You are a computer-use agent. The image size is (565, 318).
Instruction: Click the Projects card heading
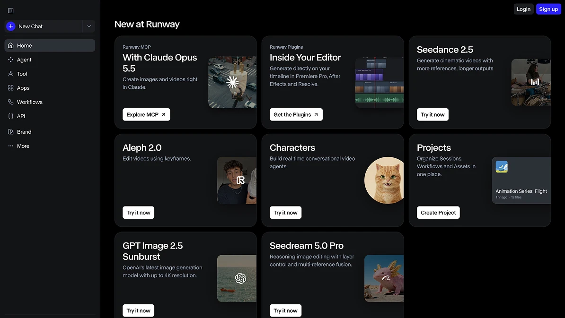(434, 147)
